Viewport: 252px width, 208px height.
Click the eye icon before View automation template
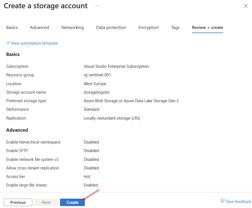tap(8, 43)
